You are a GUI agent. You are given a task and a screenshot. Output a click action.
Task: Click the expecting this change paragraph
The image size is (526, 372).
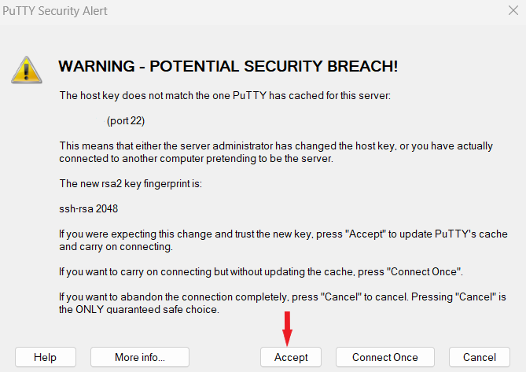click(x=283, y=240)
